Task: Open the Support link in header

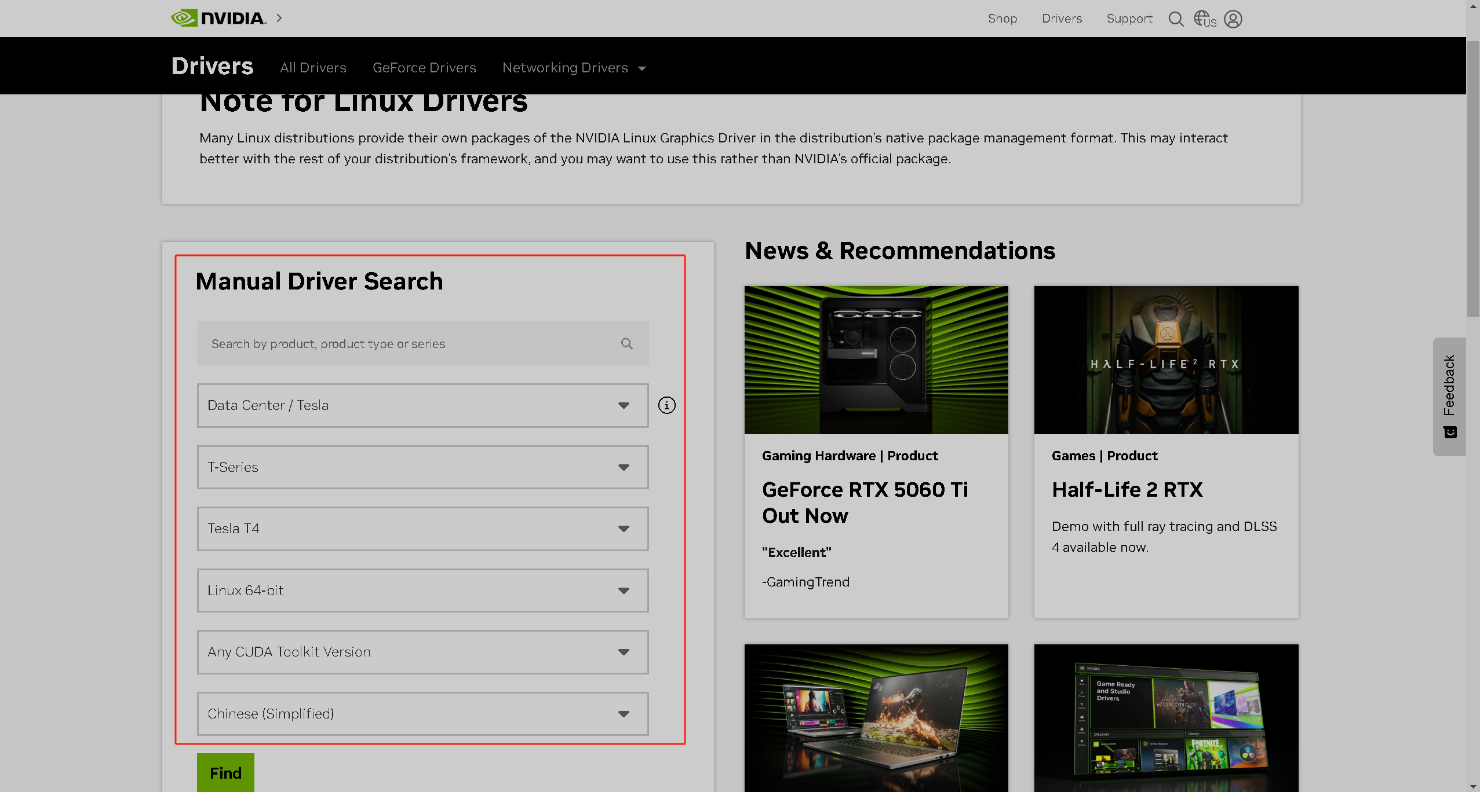Action: 1129,19
